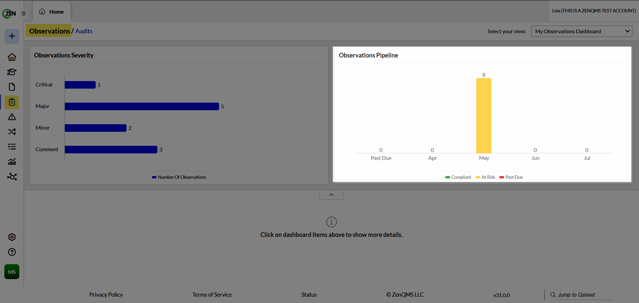Click the Observations Pipeline panel title

[368, 55]
